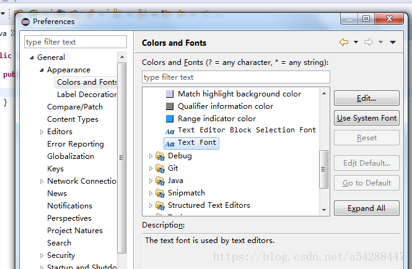Viewport: 412px width, 269px height.
Task: Click the Debug category folder icon
Action: [160, 156]
